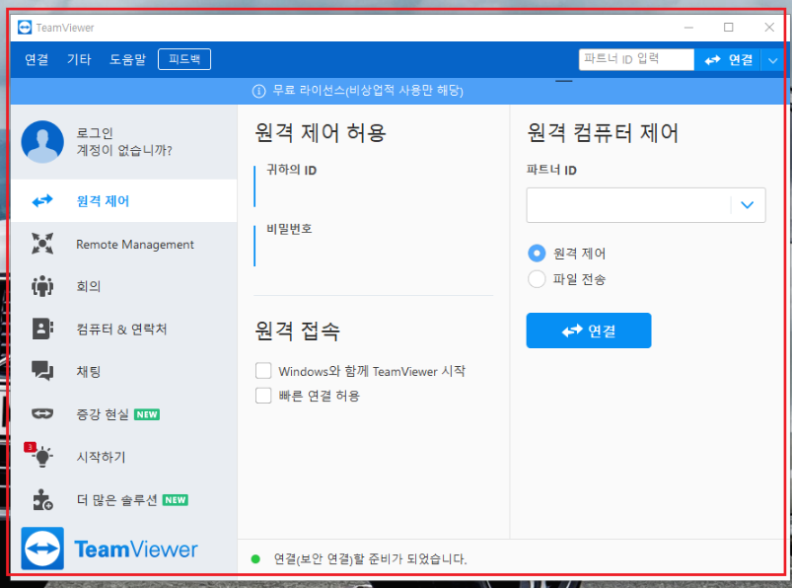Expand the top bar connect options arrow
The height and width of the screenshot is (588, 792).
(772, 60)
